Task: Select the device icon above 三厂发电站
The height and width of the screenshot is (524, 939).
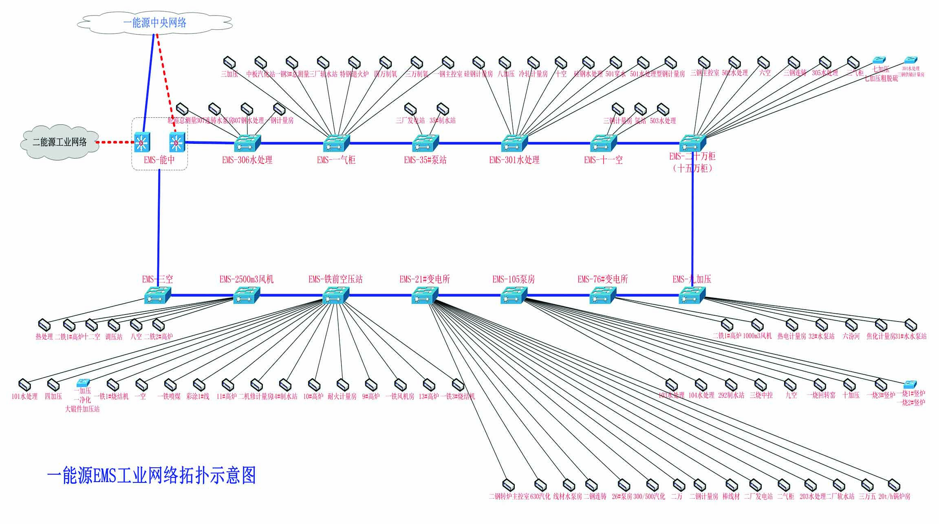Action: click(x=410, y=109)
